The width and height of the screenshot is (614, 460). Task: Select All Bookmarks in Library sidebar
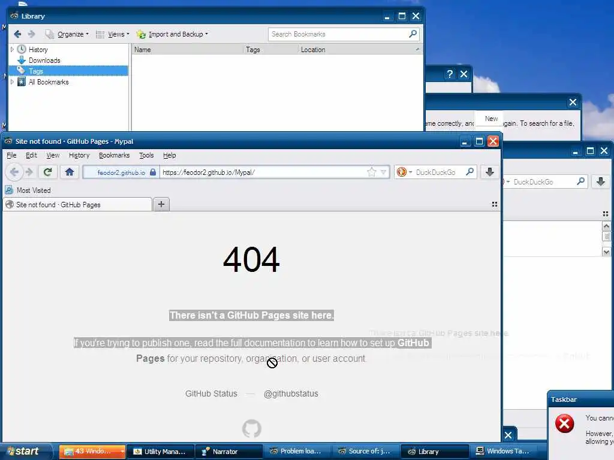(49, 81)
